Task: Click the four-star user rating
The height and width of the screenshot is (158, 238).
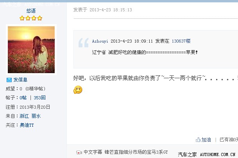Action: click(31, 18)
